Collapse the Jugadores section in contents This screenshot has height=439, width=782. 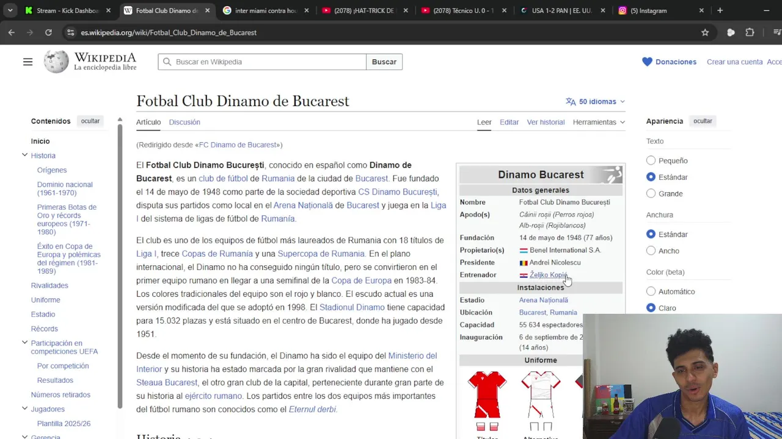tap(24, 409)
